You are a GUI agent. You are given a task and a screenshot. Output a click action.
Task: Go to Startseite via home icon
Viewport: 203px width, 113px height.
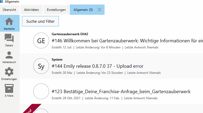(9, 21)
